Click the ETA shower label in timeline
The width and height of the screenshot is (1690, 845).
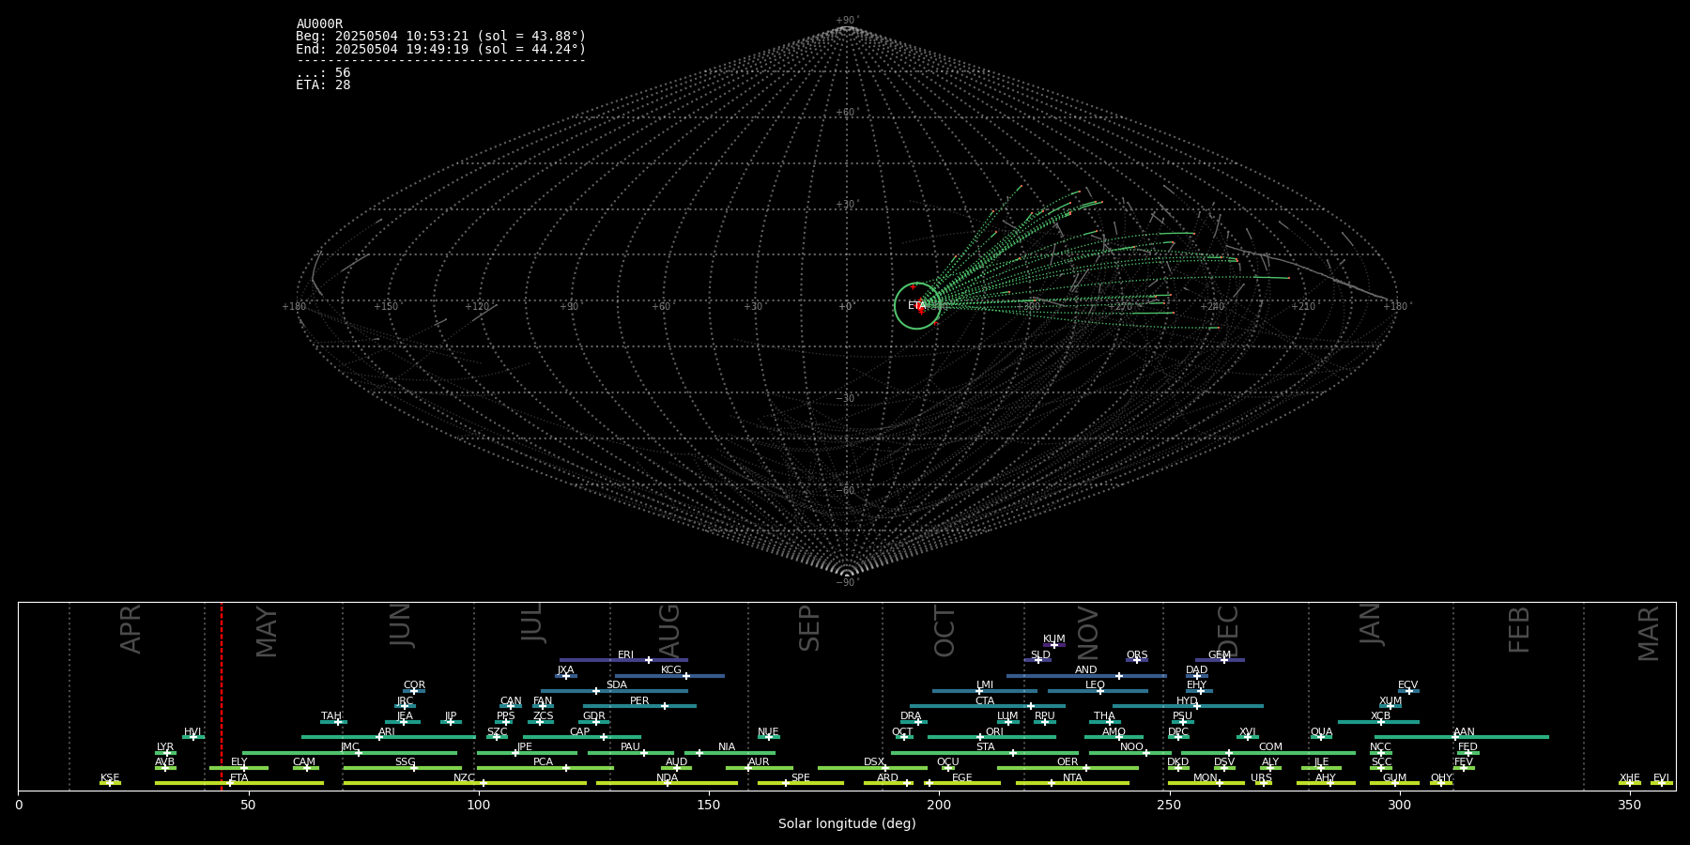pyautogui.click(x=239, y=778)
